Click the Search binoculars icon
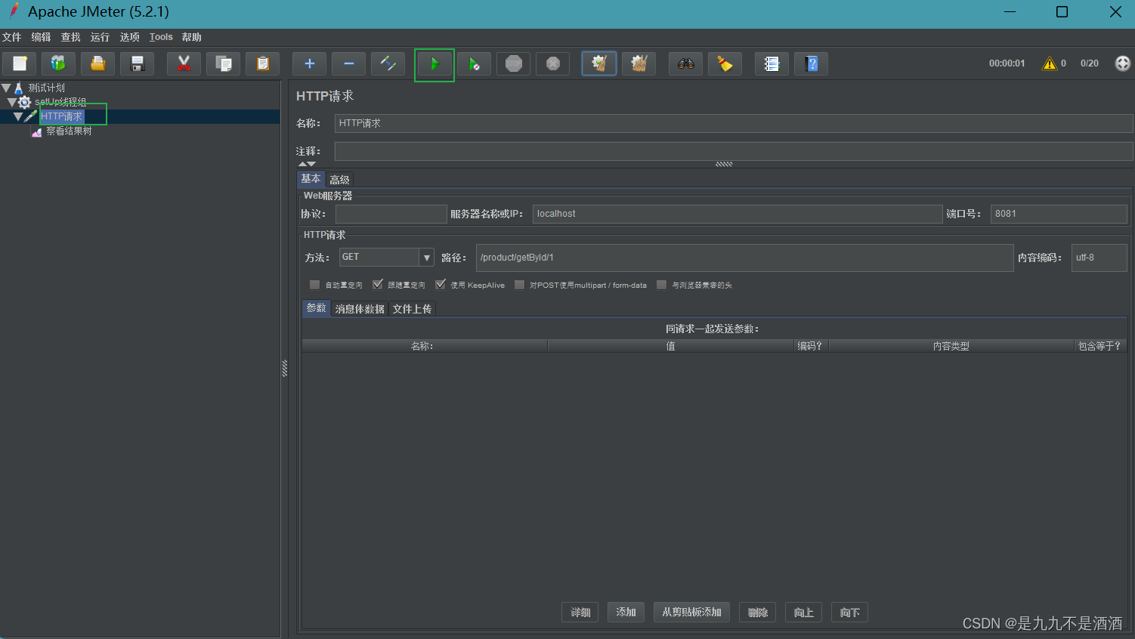The width and height of the screenshot is (1135, 639). point(686,63)
